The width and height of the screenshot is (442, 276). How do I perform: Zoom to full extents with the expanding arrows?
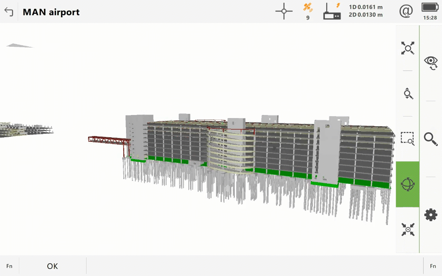point(407,48)
